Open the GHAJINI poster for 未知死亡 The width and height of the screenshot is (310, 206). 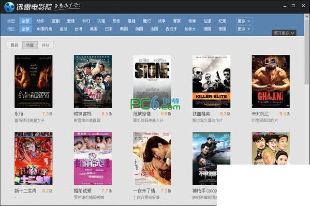(271, 81)
